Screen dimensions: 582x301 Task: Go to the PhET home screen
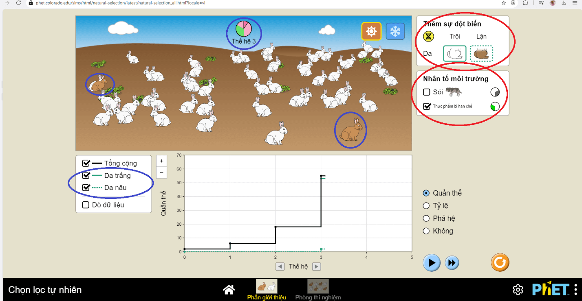[x=229, y=290]
